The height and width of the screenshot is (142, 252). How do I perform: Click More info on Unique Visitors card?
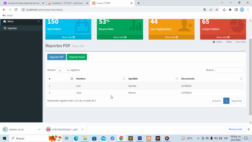pos(223,37)
